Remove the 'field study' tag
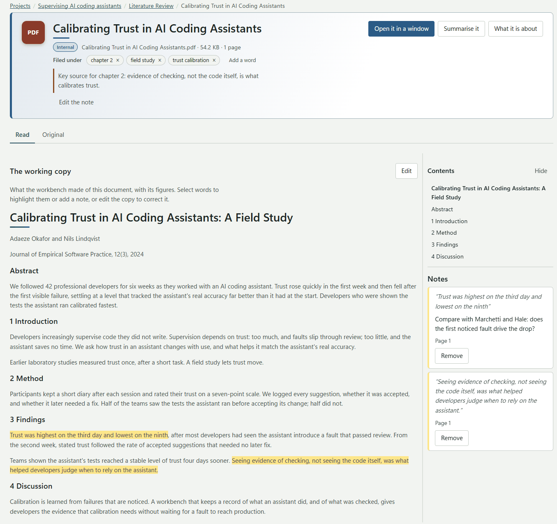 pyautogui.click(x=160, y=60)
